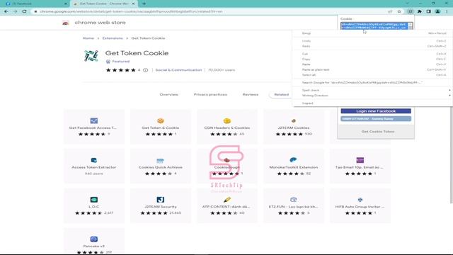The height and width of the screenshot is (255, 453).
Task: Choose Select all in context menu
Action: click(x=373, y=75)
